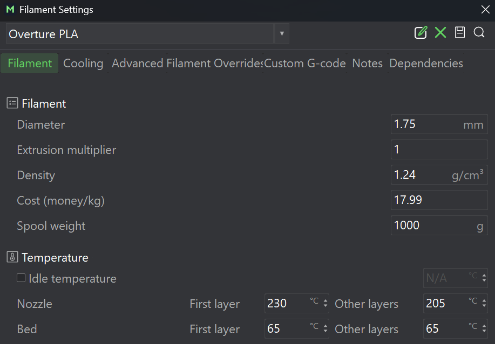Open the Dependencies tab
This screenshot has height=344, width=495.
[x=426, y=64]
